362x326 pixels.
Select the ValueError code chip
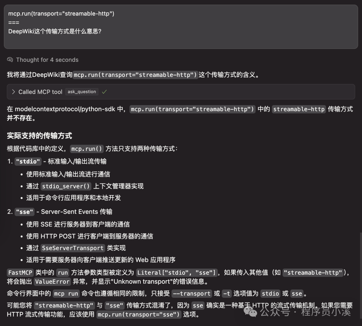coord(52,282)
